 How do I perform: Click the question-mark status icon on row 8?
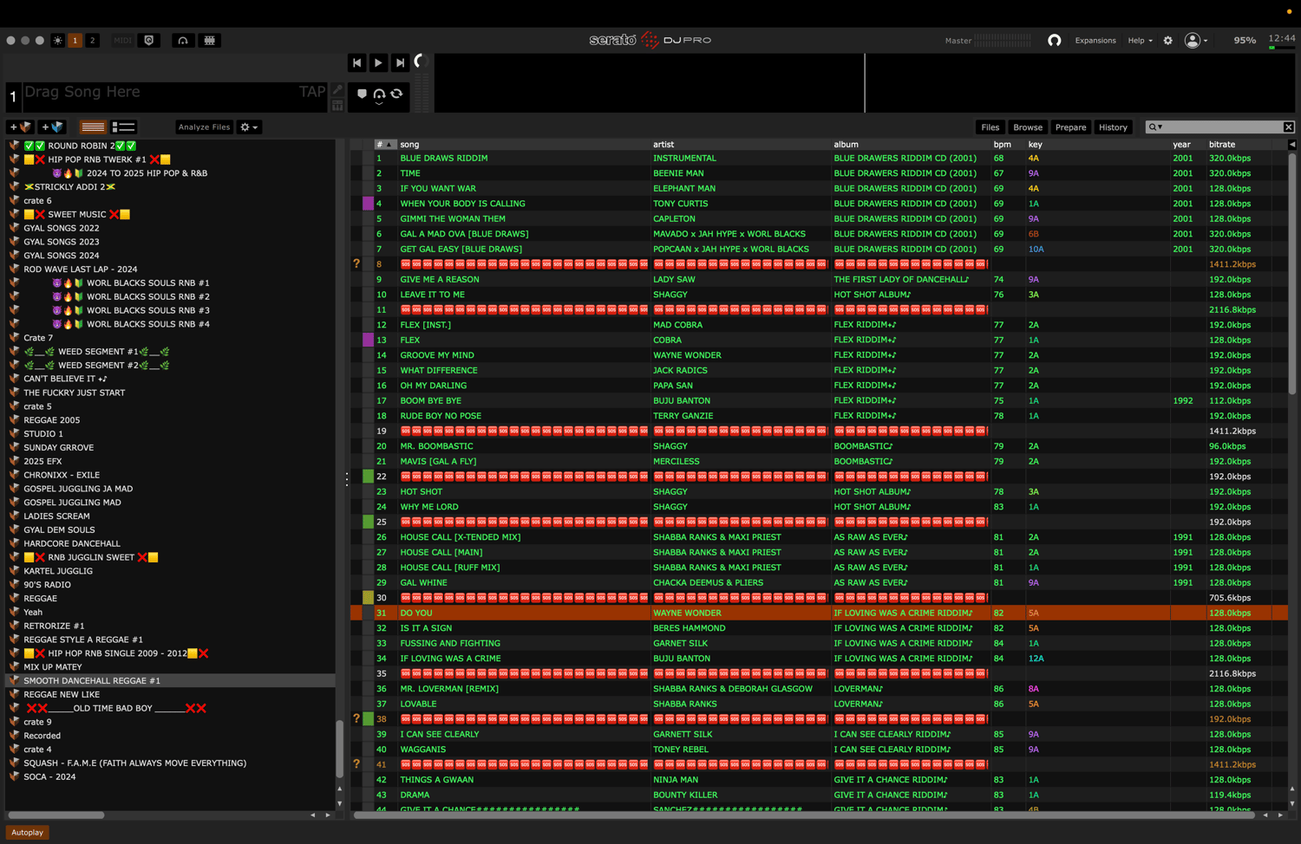coord(356,264)
